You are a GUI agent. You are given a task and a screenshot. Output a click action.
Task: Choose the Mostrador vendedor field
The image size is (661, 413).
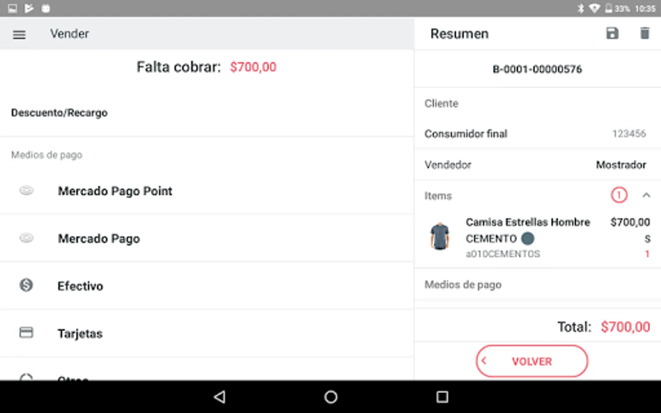[621, 165]
